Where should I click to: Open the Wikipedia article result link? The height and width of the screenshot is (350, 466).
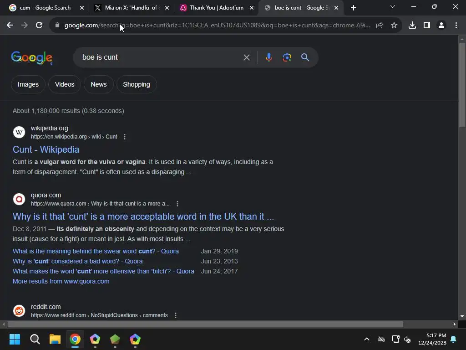click(x=46, y=149)
